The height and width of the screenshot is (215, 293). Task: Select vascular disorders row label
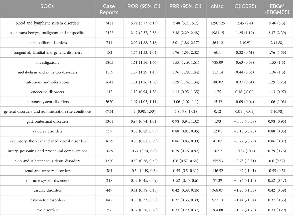pos(47,131)
